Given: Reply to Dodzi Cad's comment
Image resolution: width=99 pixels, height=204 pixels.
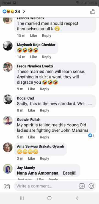Looking at the screenshot, I should 45,110.
